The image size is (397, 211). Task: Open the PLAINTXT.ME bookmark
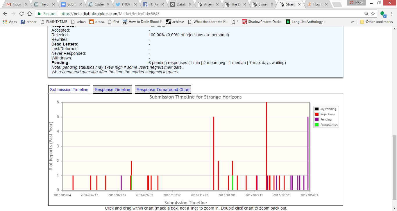click(x=54, y=22)
